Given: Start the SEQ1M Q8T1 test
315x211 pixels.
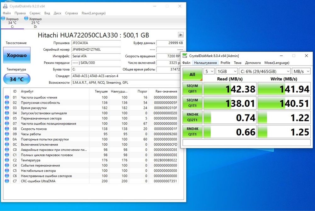Looking at the screenshot, I should [192, 88].
